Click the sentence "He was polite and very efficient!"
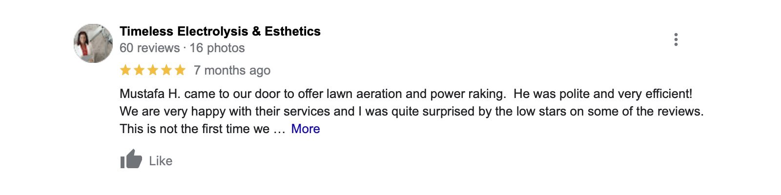 pos(603,94)
